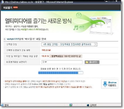
Task: Minimize the Internet Explorer window
Action: point(107,1)
